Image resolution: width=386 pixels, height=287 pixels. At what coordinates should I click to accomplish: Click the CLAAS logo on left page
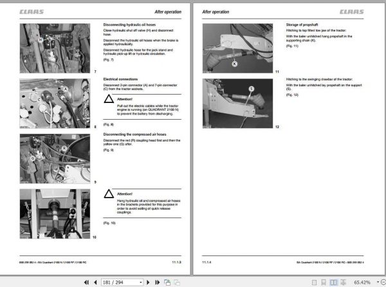coord(32,12)
